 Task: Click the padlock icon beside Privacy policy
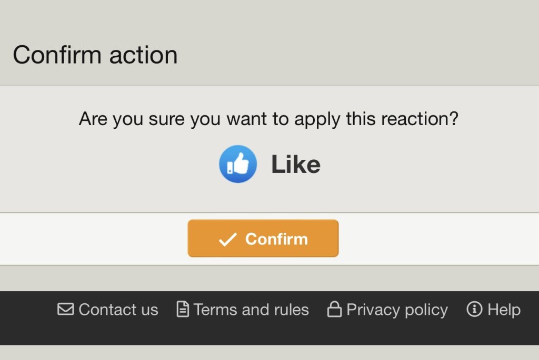[x=334, y=309]
